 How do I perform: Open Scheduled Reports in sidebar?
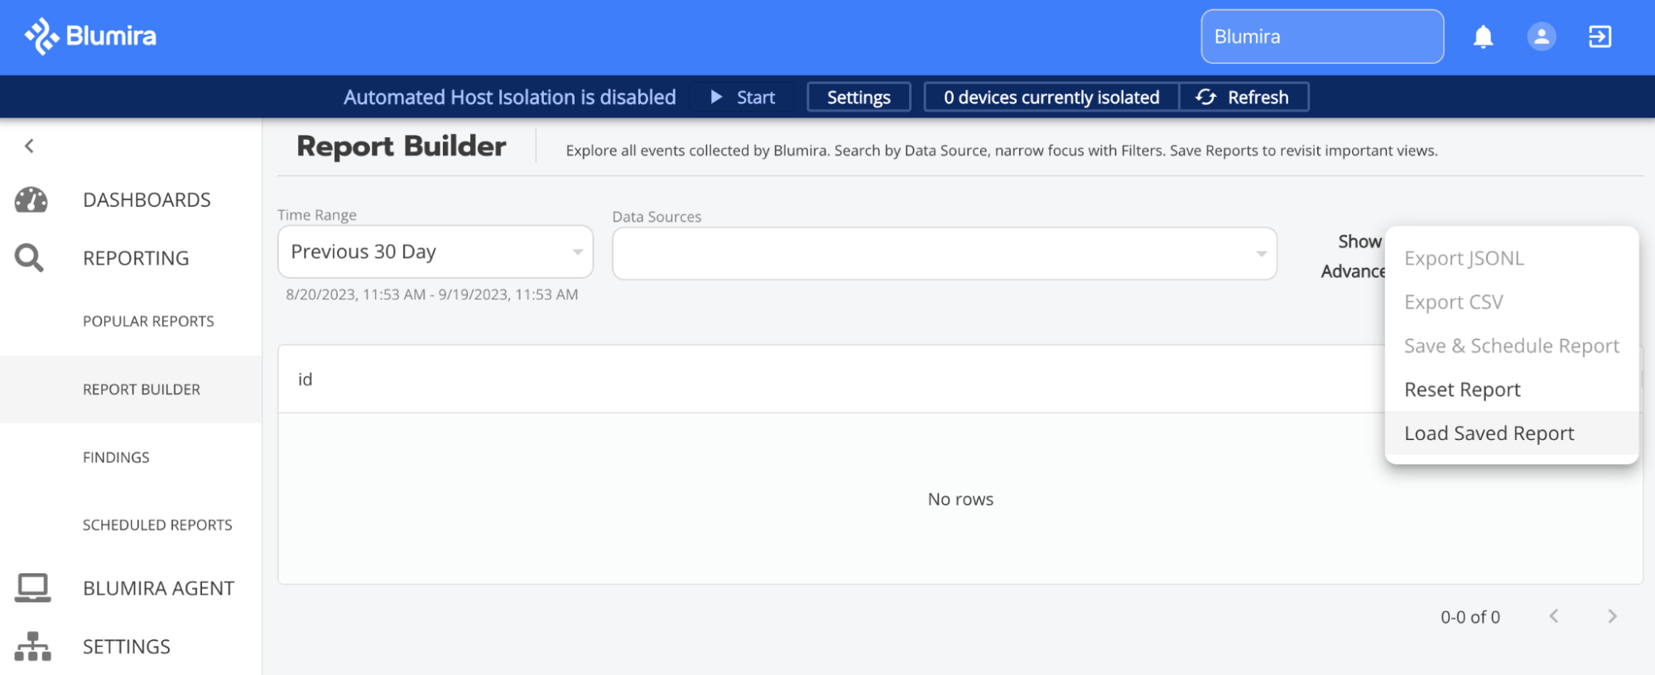click(157, 525)
